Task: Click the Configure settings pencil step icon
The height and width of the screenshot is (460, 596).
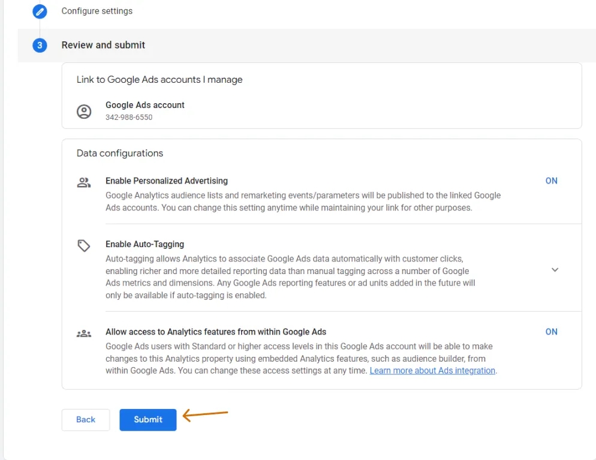Action: pyautogui.click(x=40, y=11)
